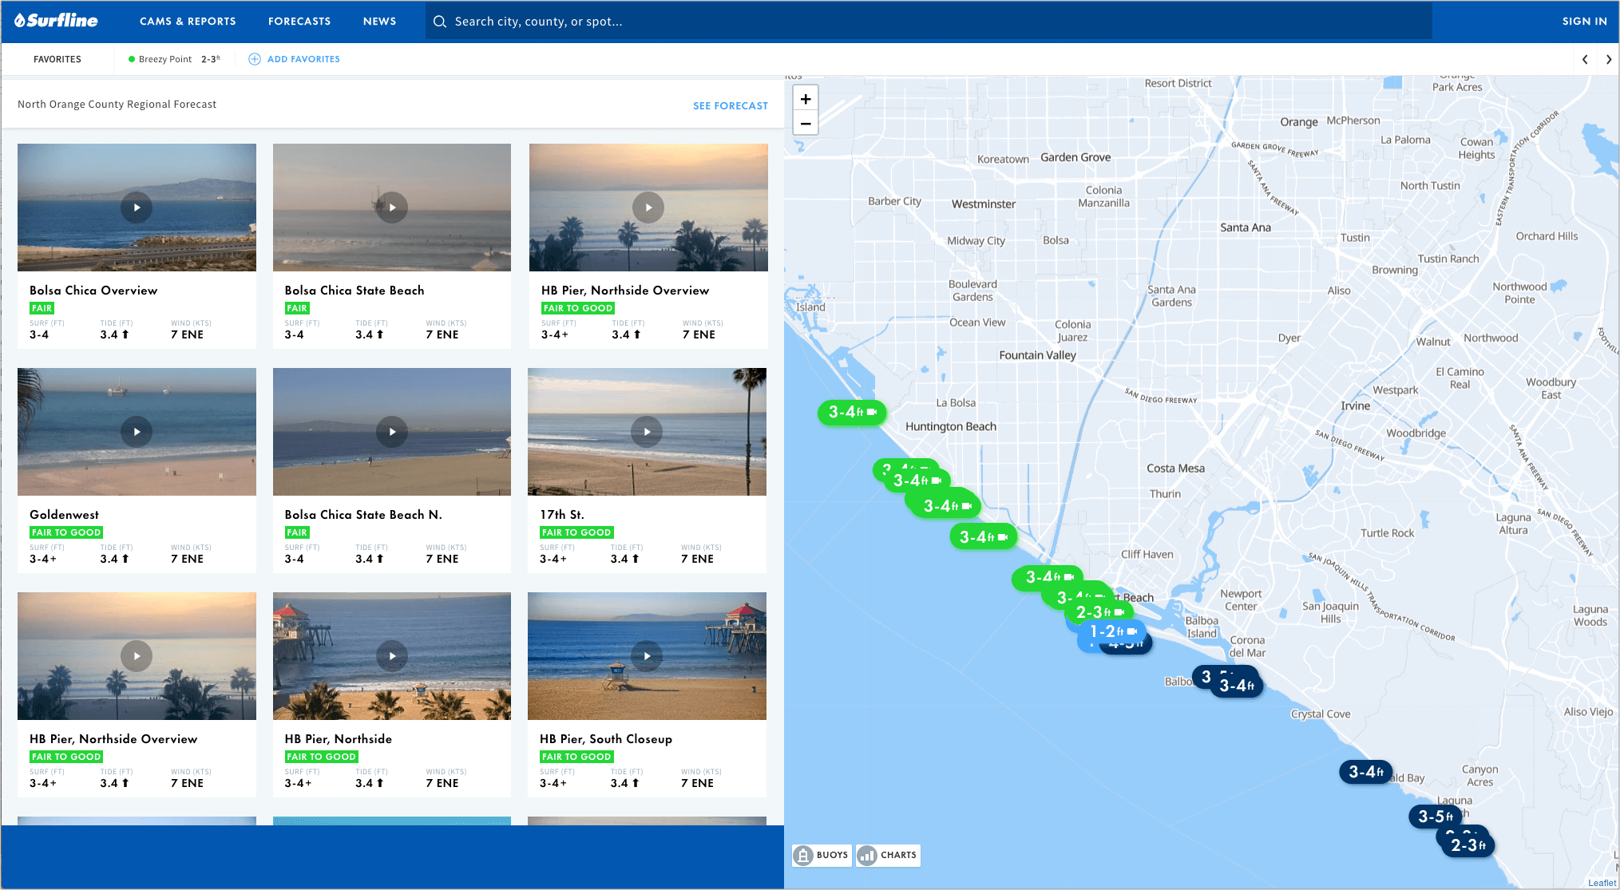The image size is (1620, 890).
Task: Open the News menu
Action: click(x=379, y=22)
